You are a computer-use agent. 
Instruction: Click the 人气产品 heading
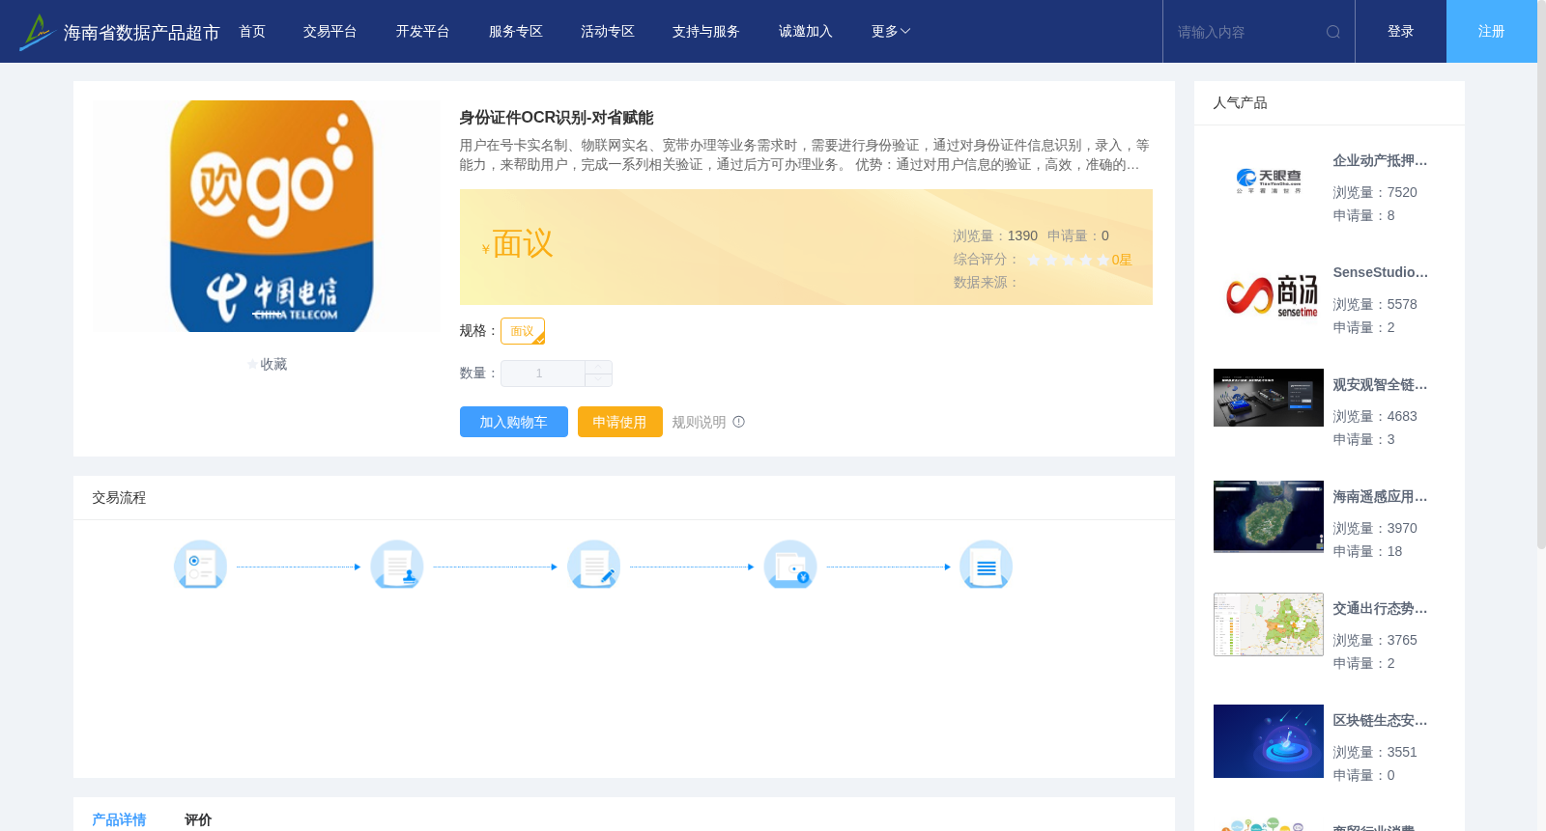(x=1240, y=102)
